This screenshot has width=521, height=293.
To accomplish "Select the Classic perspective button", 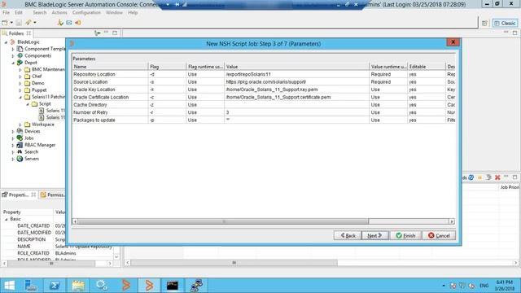I will (505, 24).
